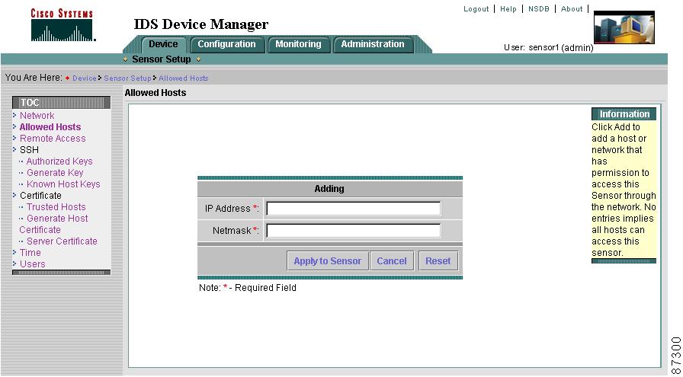Open Users in the TOC
This screenshot has height=377, width=683.
coord(32,264)
